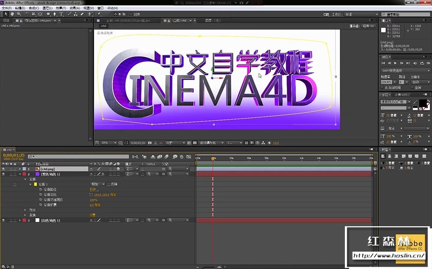This screenshot has width=432, height=269.
Task: Click the black fill color swatch in Character panel
Action: (422, 103)
